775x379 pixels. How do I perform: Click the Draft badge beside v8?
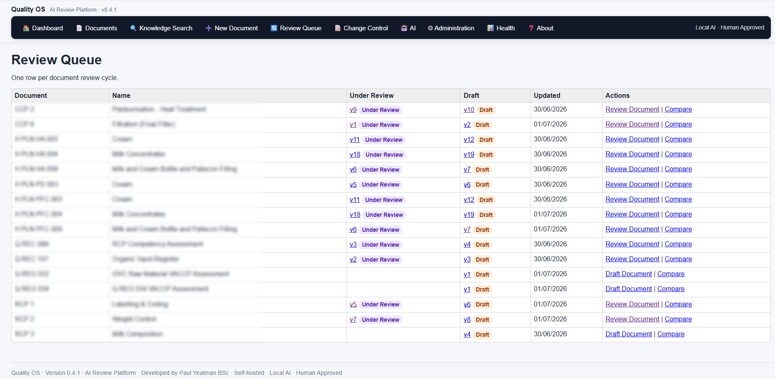(482, 320)
